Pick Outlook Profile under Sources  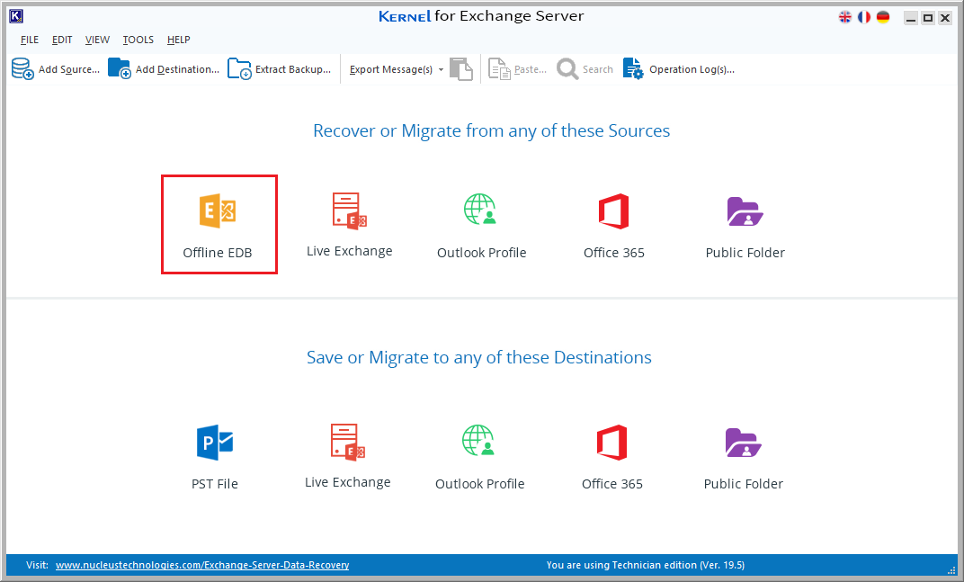click(481, 212)
